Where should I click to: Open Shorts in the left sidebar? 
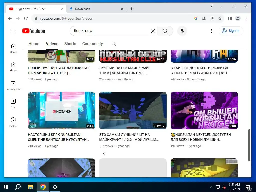(13, 67)
